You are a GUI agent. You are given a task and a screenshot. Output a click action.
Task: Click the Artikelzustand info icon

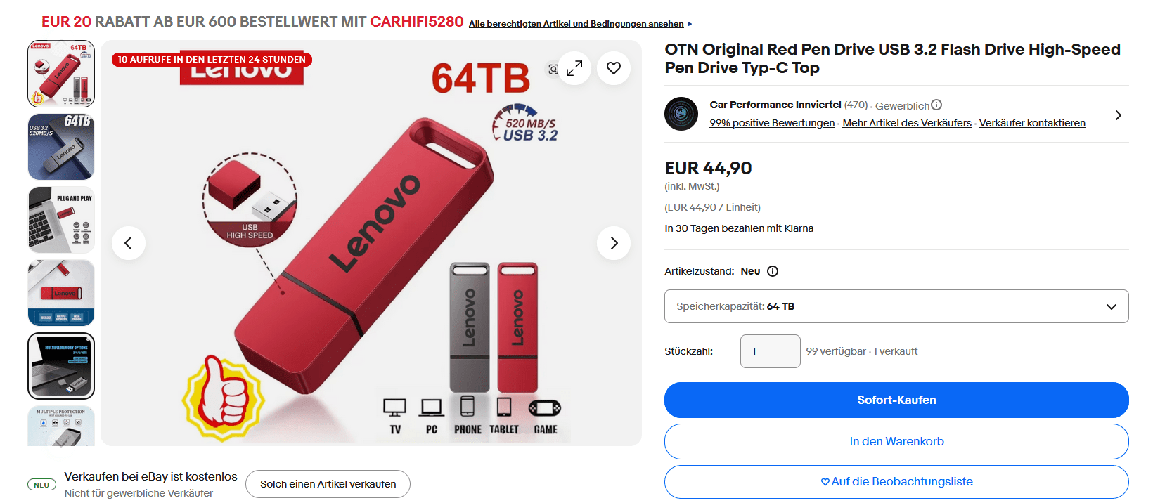[773, 271]
